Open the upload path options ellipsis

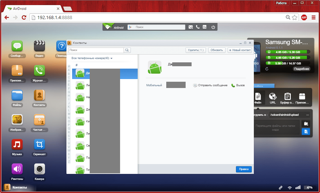pos(308,115)
